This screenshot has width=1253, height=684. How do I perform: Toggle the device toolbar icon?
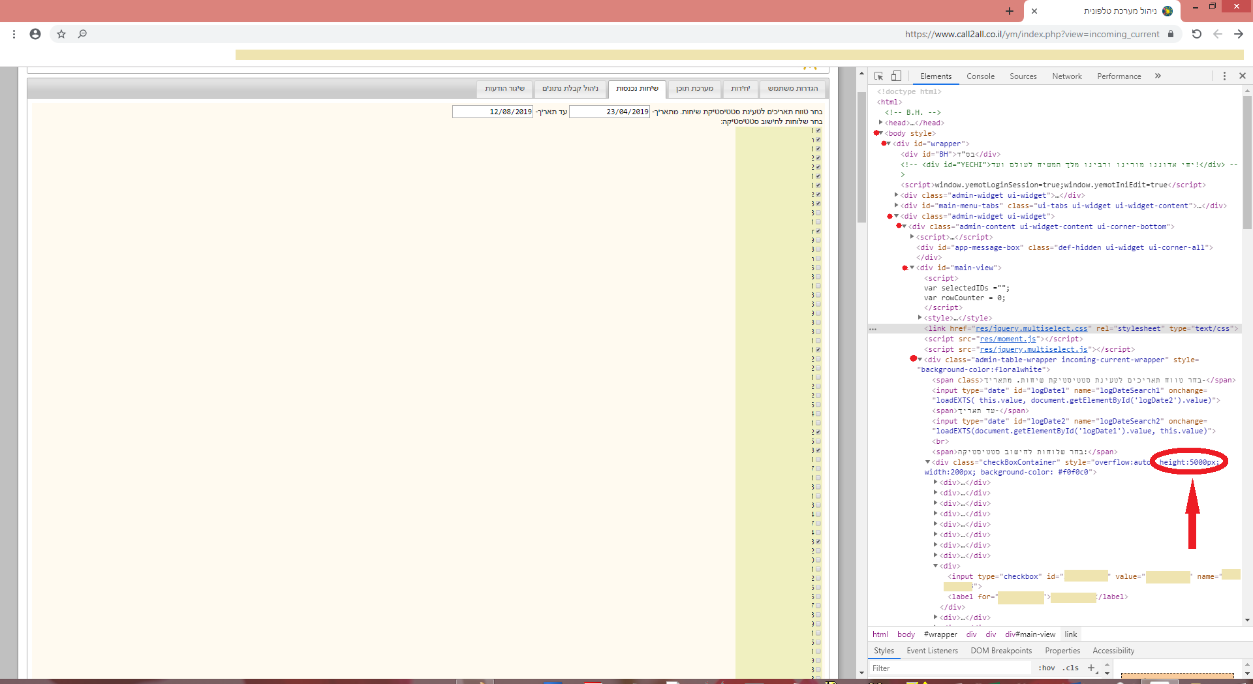tap(896, 76)
